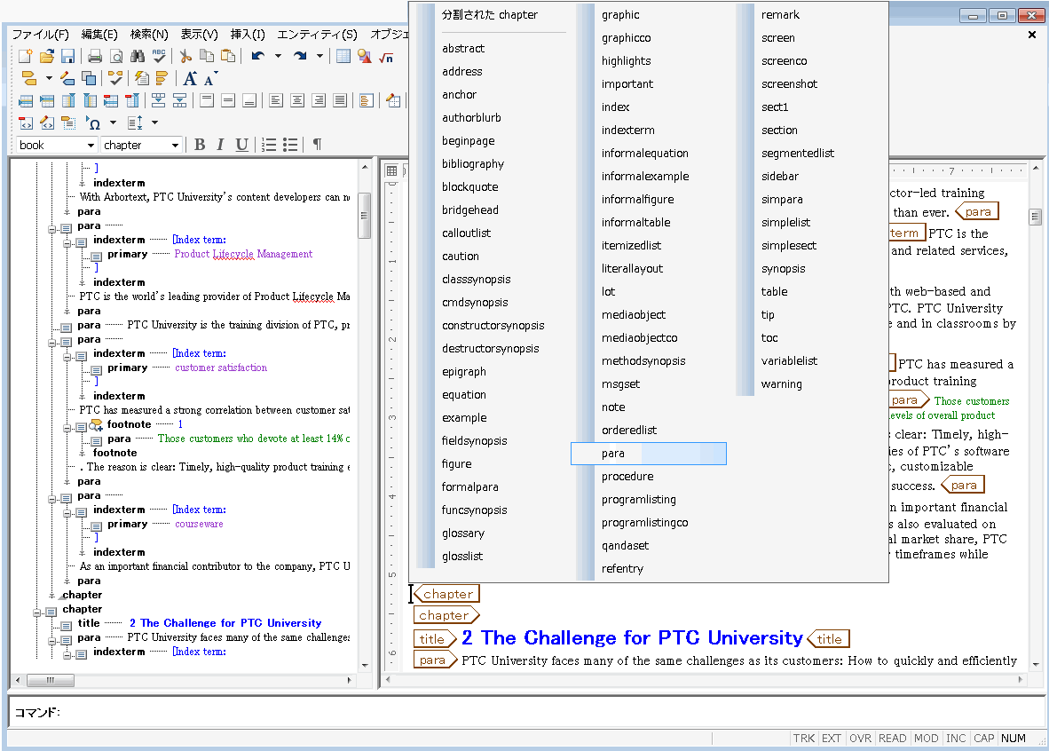The image size is (1049, 751).
Task: Click the chapter end tag in document
Action: point(447,594)
